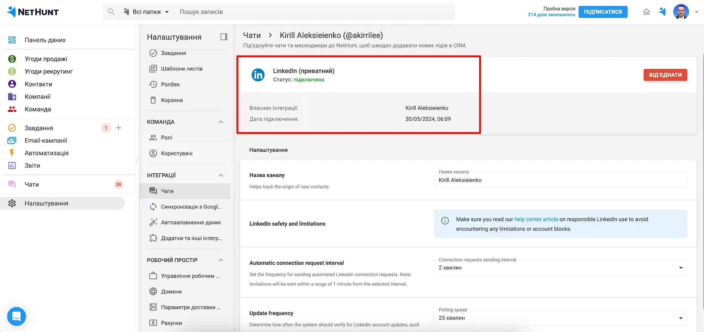Open Контакти folder
Image resolution: width=704 pixels, height=332 pixels.
pyautogui.click(x=38, y=84)
